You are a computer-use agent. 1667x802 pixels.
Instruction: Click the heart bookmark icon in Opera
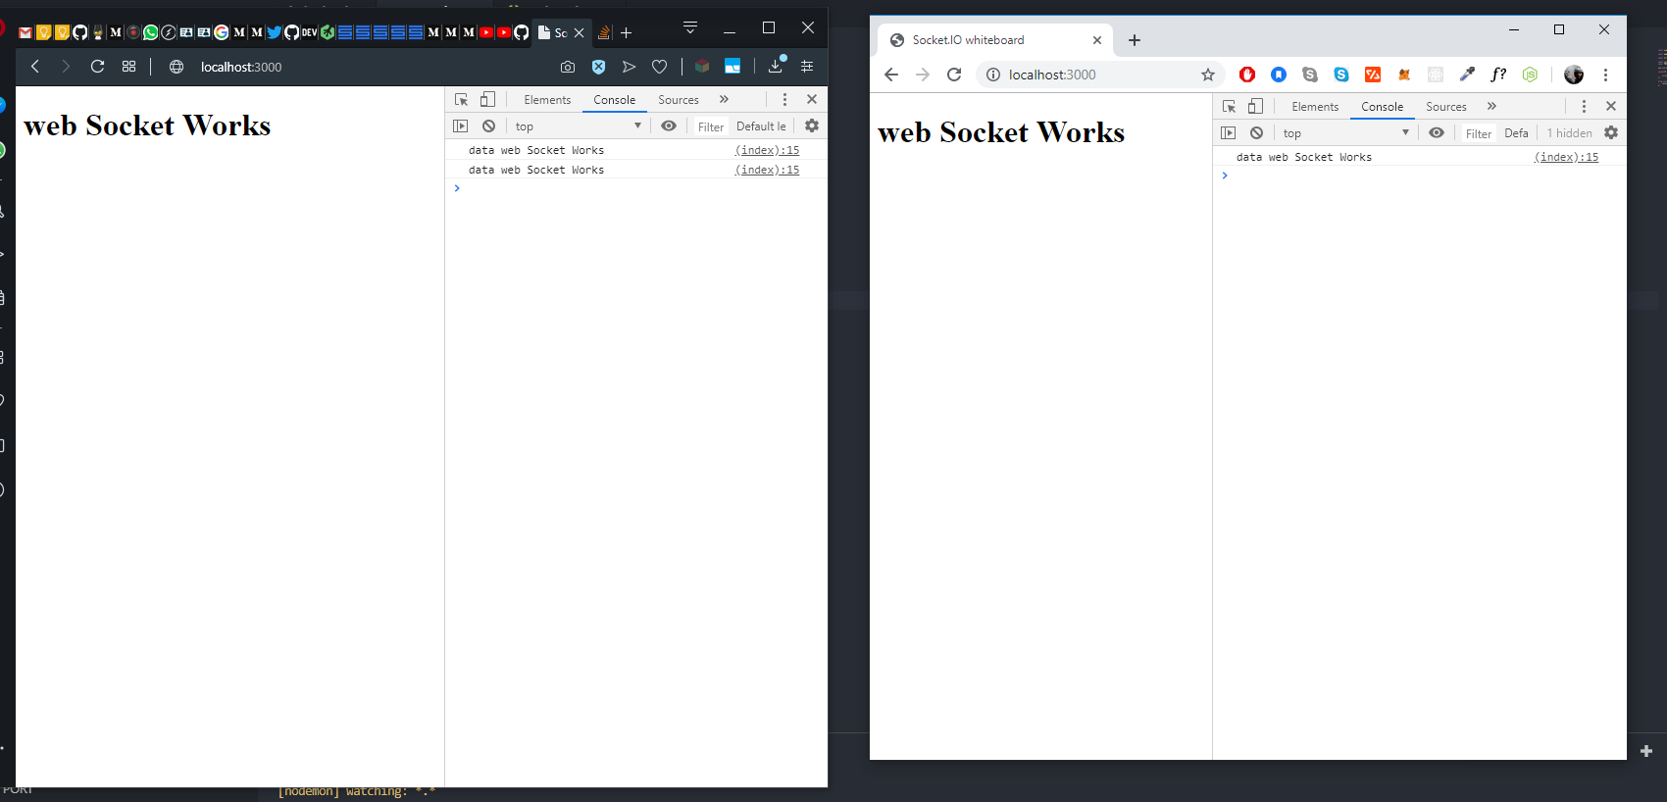[x=660, y=67]
